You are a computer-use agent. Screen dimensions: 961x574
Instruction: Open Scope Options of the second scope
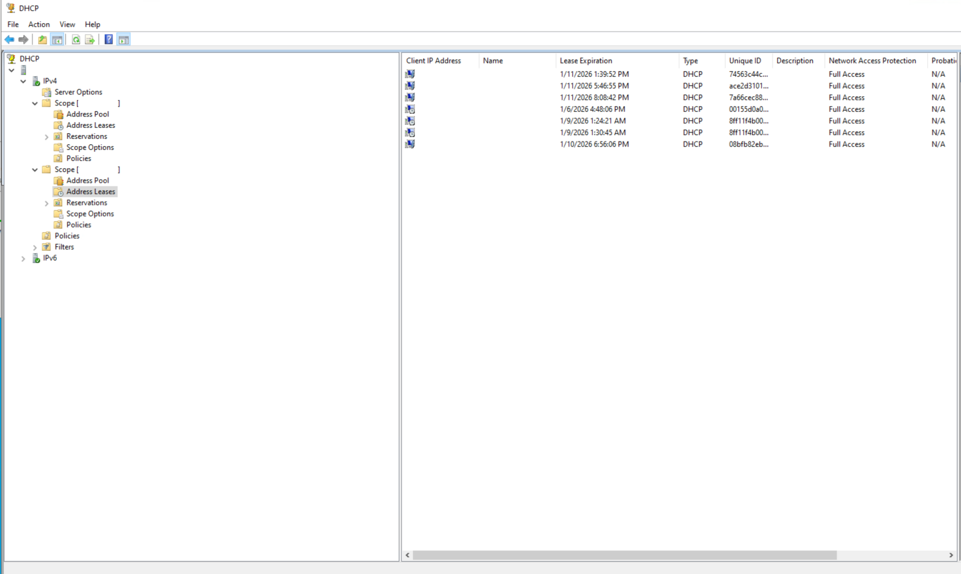coord(90,213)
